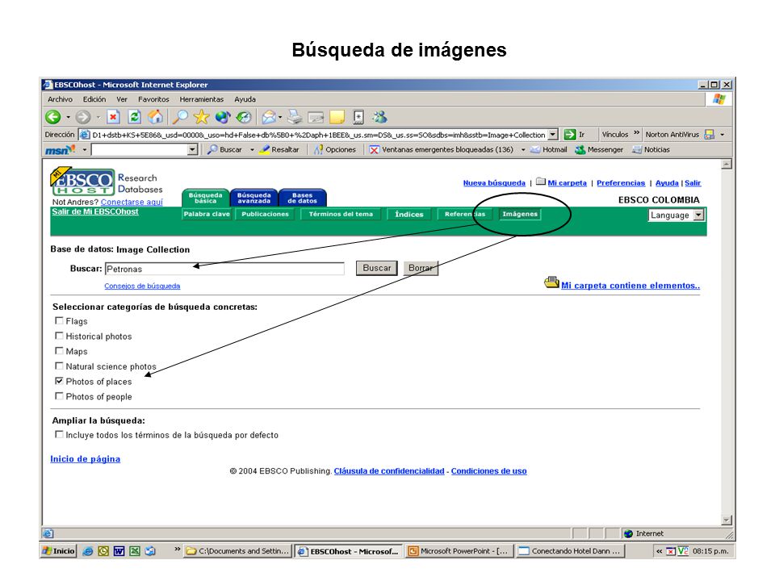Select the Imágenes sub-tab
Viewport: 775px width, 581px height.
coord(520,214)
